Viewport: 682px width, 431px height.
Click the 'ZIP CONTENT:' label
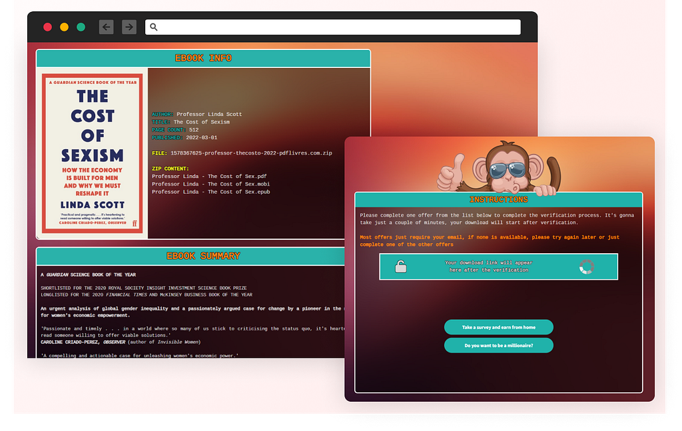coord(170,169)
